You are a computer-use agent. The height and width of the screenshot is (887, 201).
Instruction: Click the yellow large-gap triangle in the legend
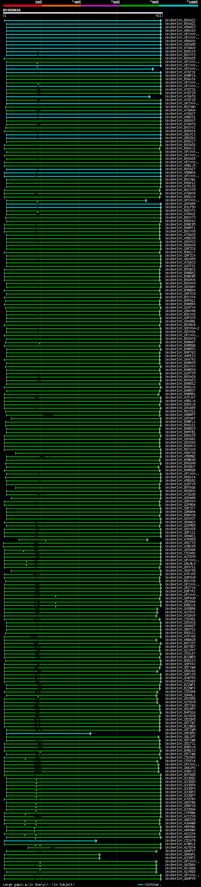26,884
